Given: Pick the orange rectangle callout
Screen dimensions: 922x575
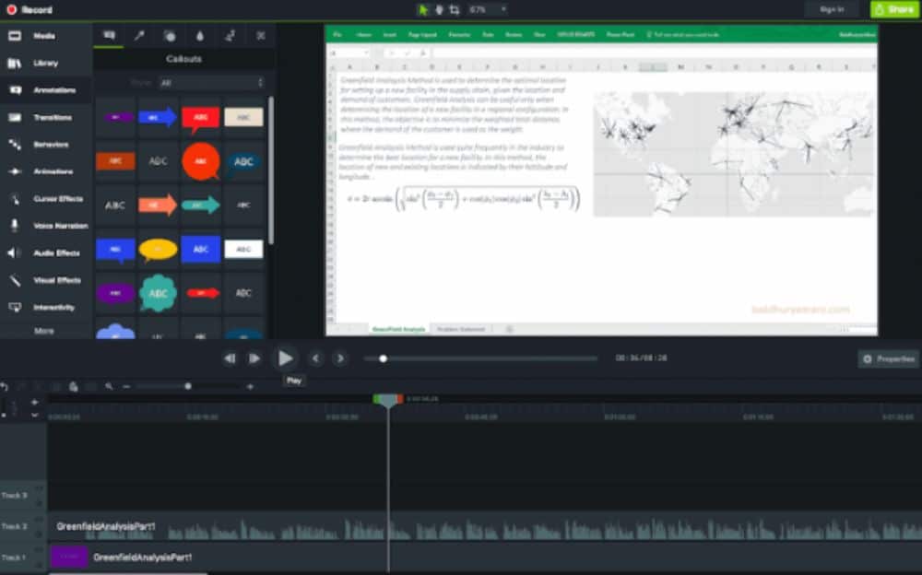Looking at the screenshot, I should point(115,160).
